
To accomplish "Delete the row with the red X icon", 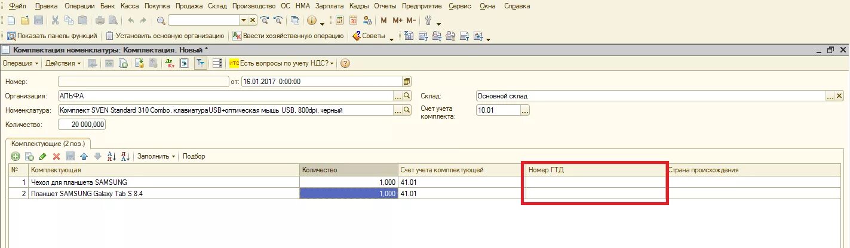I will click(x=56, y=156).
